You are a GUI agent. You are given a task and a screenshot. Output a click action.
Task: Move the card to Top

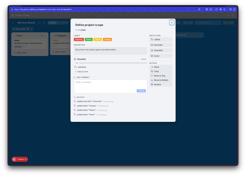pos(161,76)
